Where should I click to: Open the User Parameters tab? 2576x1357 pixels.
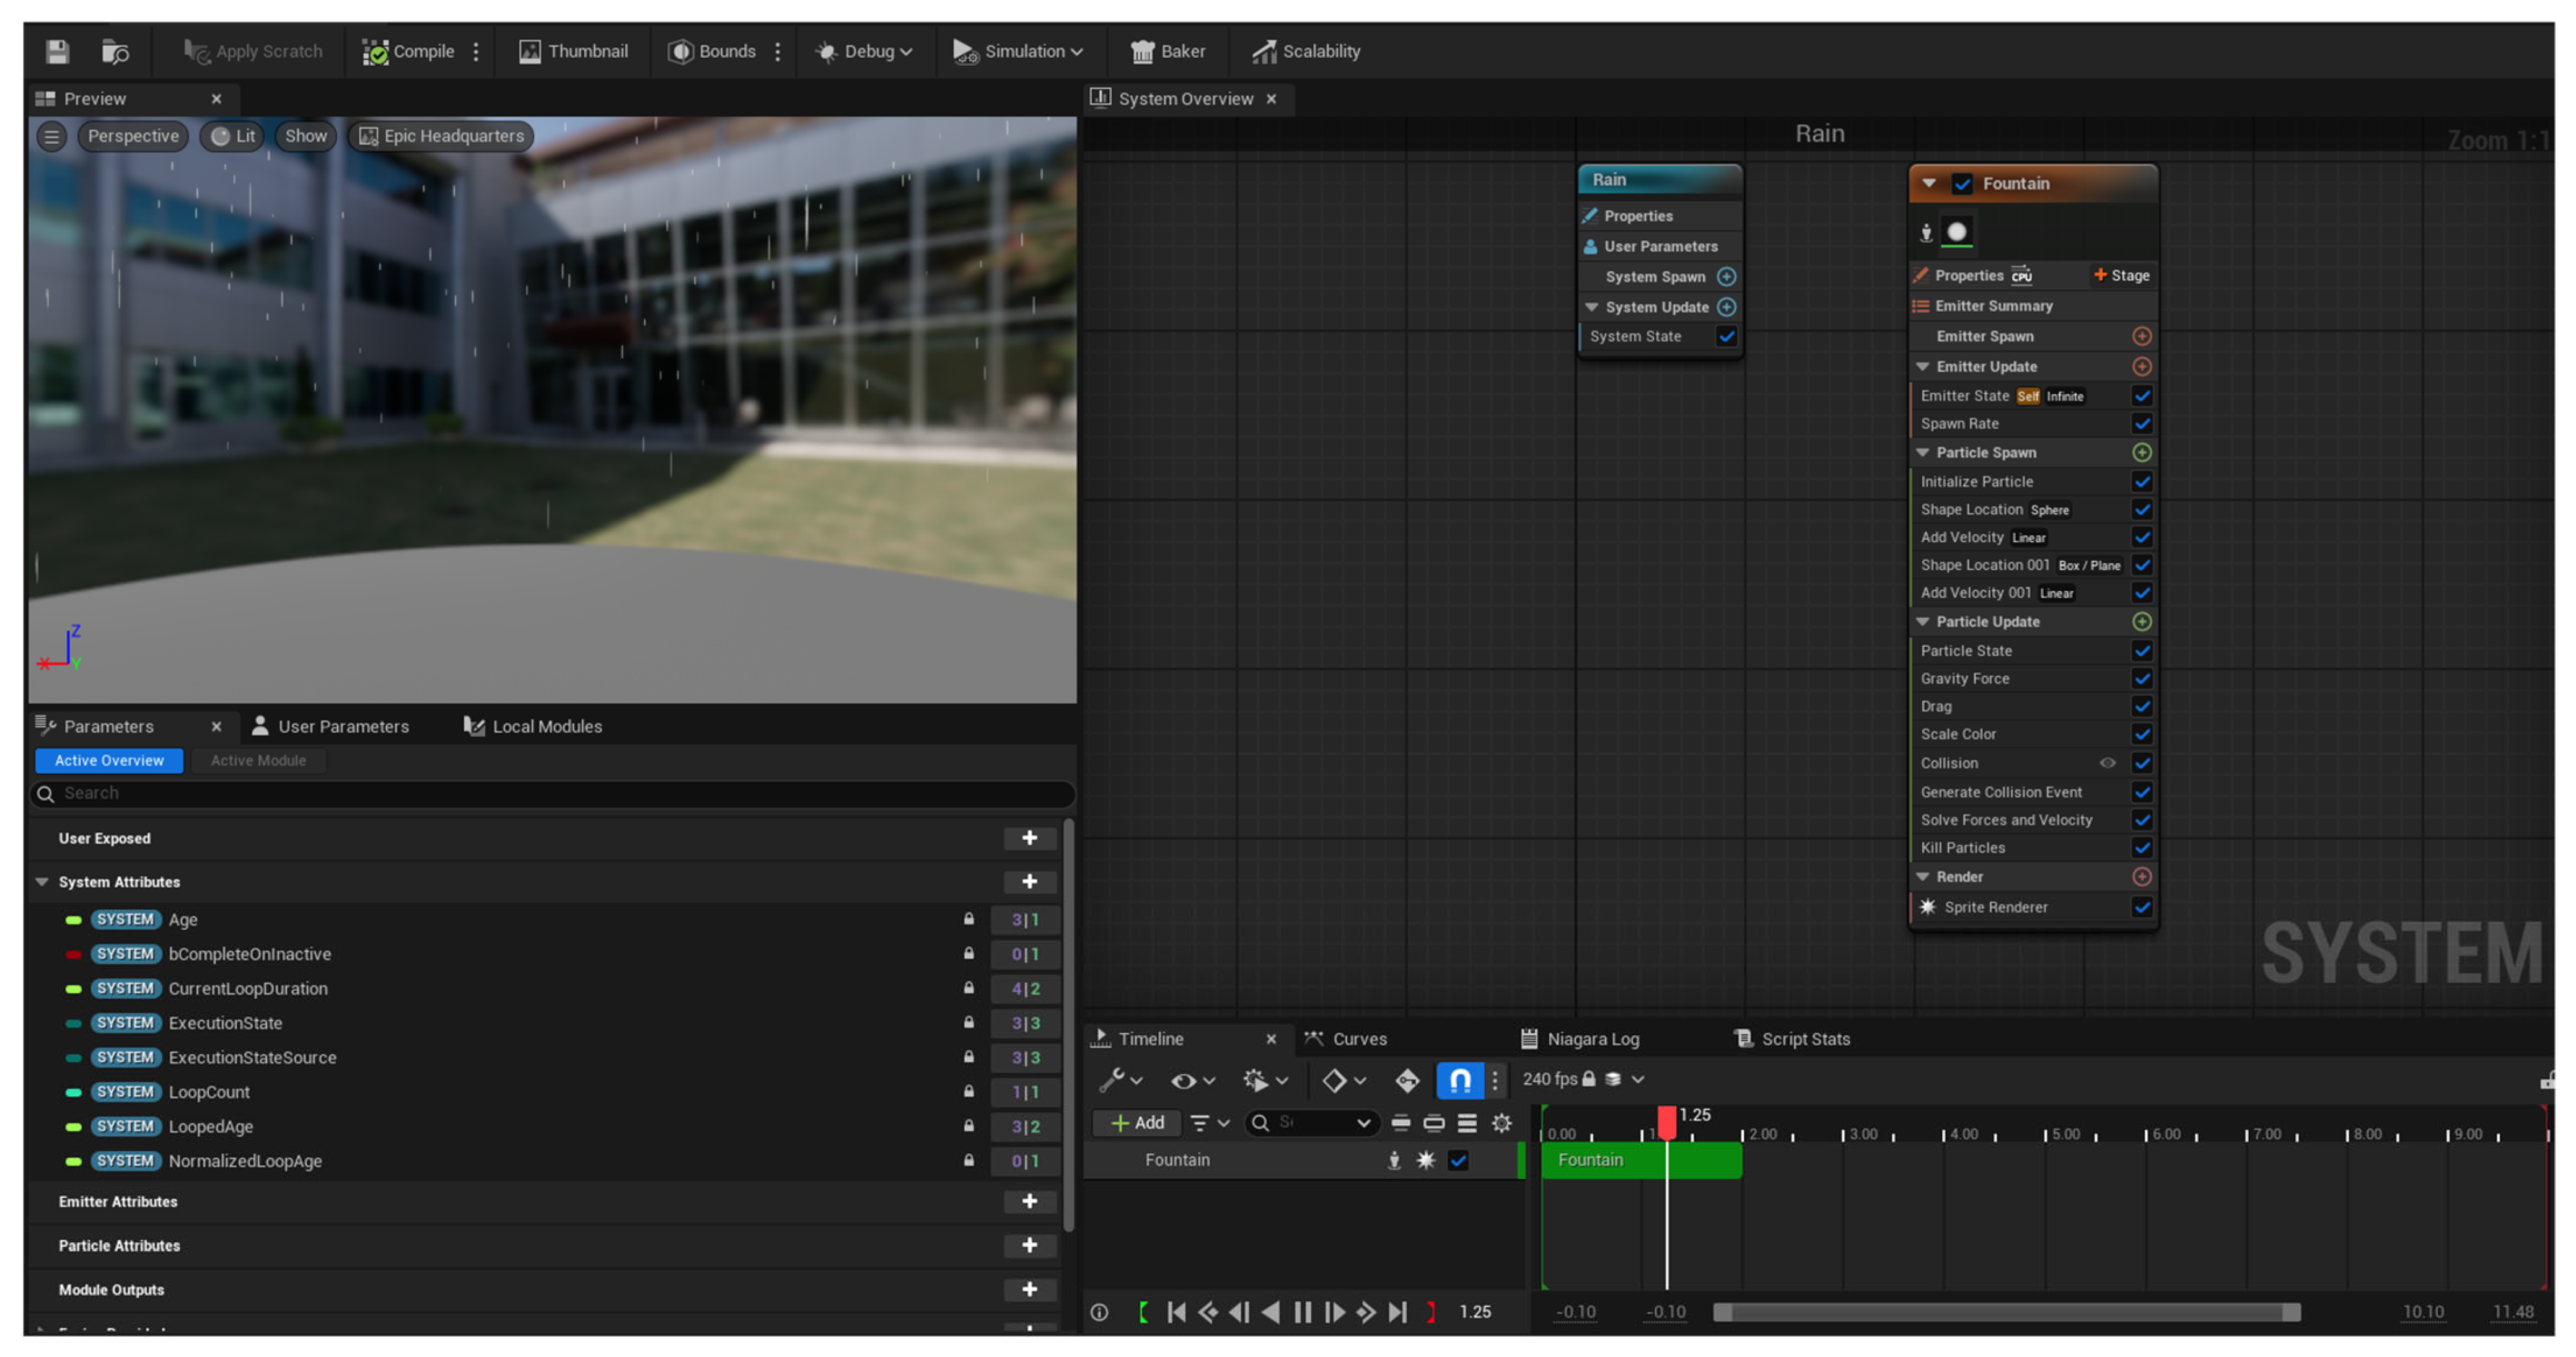pos(330,726)
